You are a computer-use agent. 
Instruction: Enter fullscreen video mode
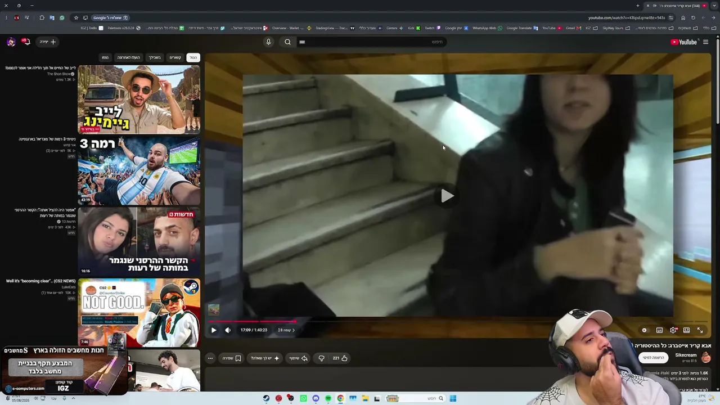pyautogui.click(x=700, y=330)
